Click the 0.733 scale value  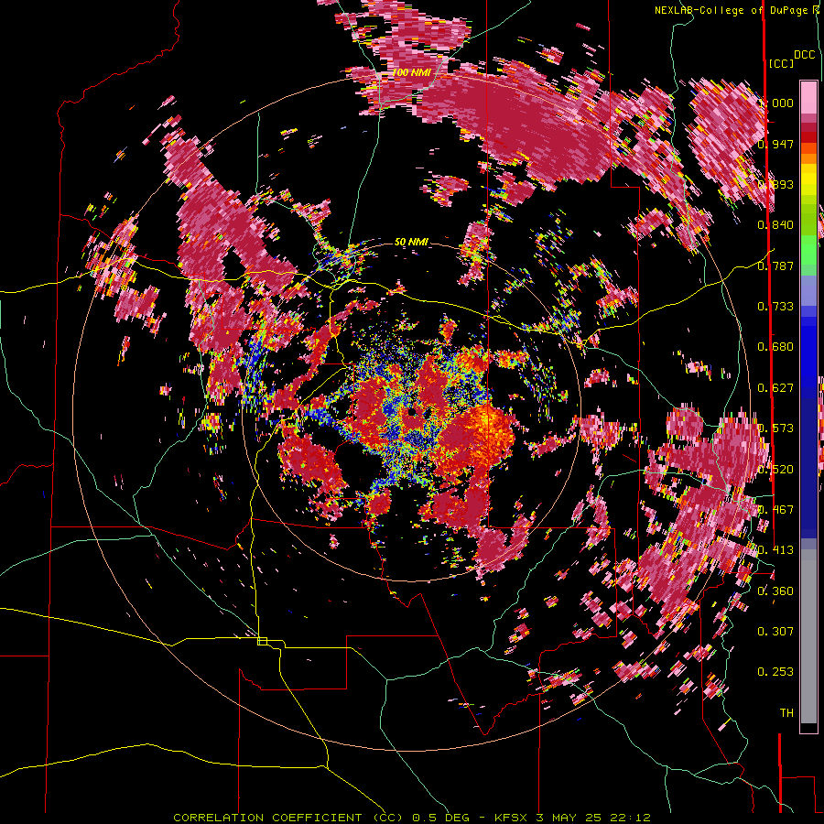point(775,307)
